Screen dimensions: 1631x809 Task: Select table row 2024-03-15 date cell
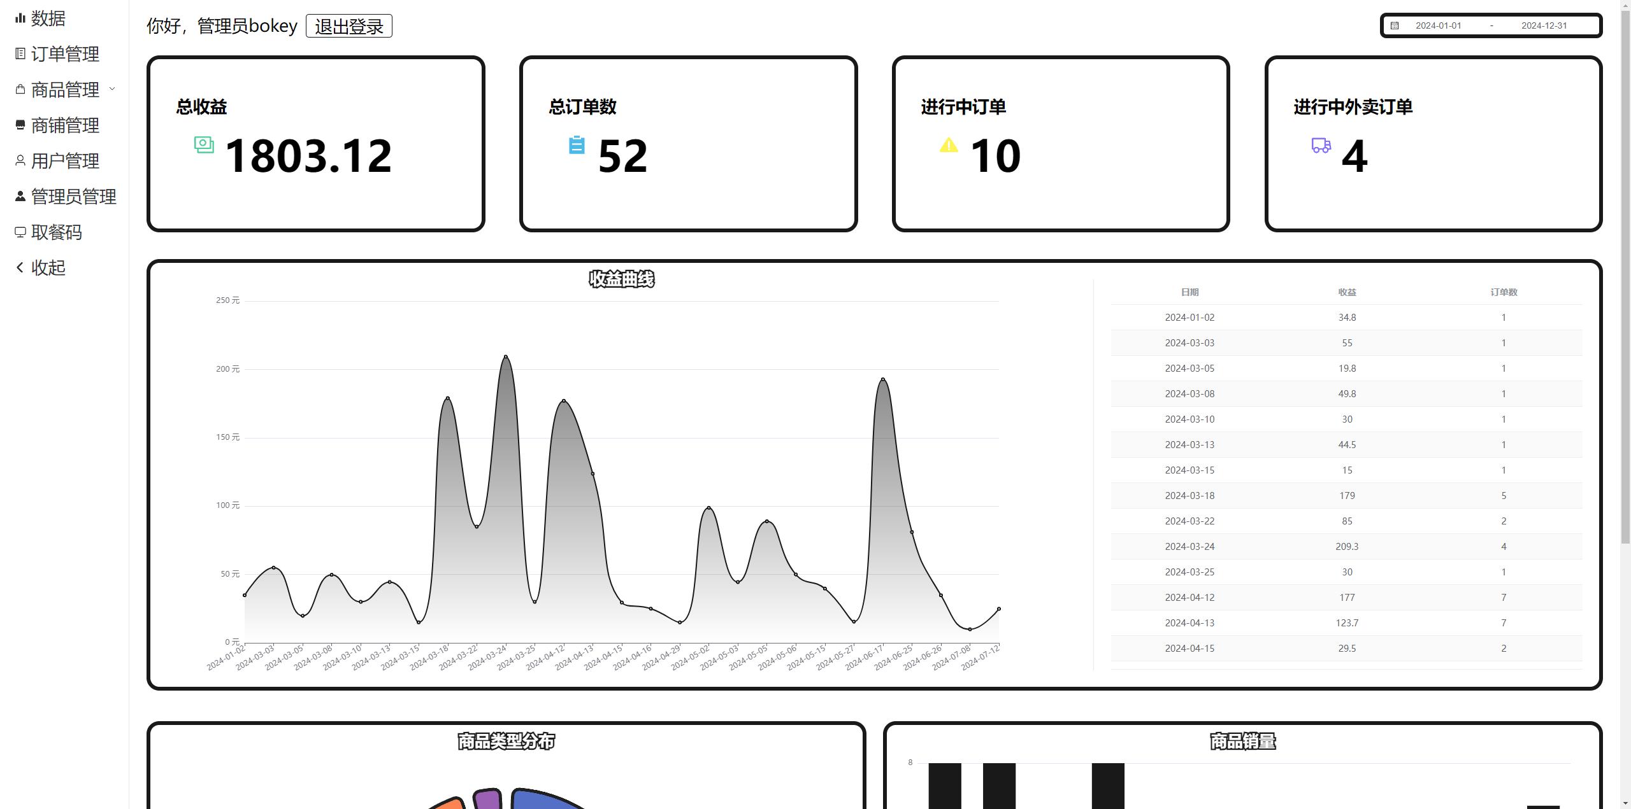coord(1189,470)
